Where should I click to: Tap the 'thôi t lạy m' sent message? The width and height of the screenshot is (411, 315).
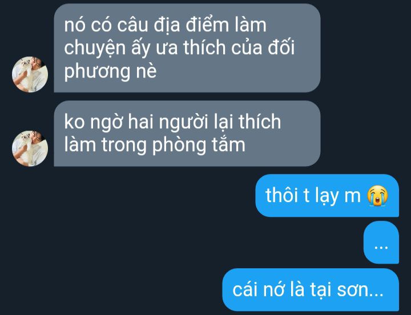pos(327,196)
